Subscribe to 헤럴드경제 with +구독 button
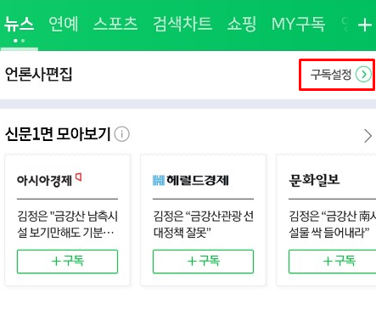The width and height of the screenshot is (376, 310). [203, 262]
